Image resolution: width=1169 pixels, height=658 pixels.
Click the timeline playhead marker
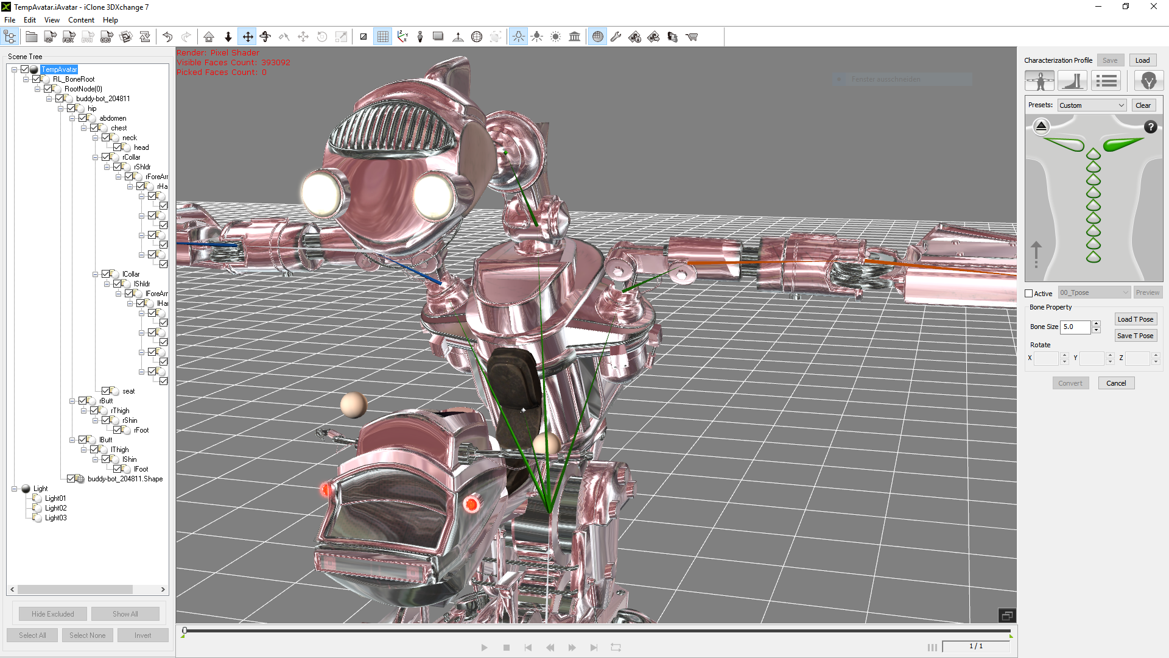(184, 631)
